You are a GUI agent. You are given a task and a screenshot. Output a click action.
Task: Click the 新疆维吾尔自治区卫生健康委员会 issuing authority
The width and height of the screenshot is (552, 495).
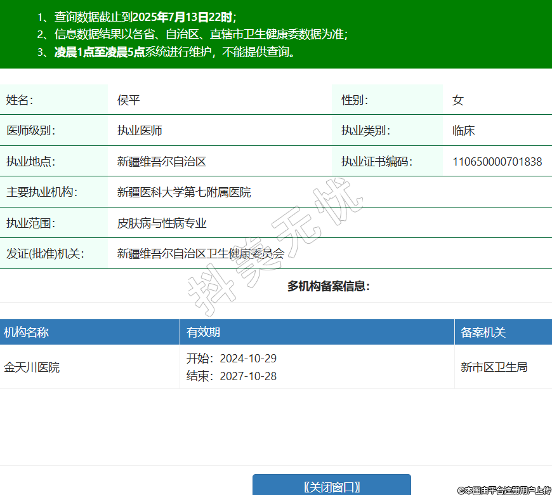(x=200, y=254)
